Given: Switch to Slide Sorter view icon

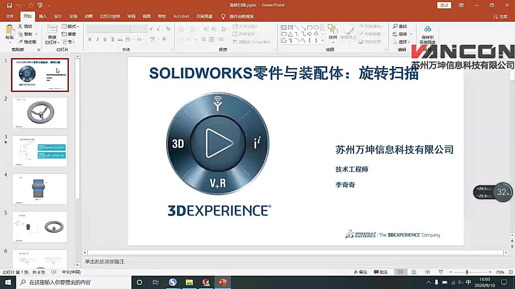Looking at the screenshot, I should [414, 272].
